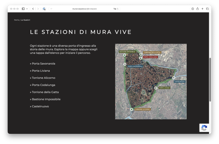219x144 pixels.
Task: Go back with the back arrow
Action: click(33, 9)
